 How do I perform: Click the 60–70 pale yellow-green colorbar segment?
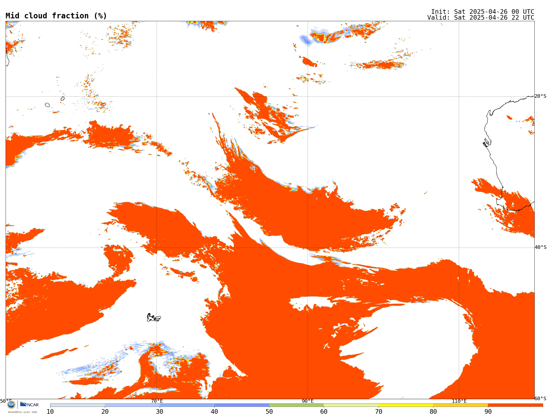[x=351, y=405]
